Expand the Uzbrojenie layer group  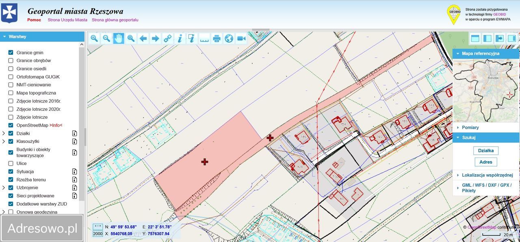coord(4,188)
